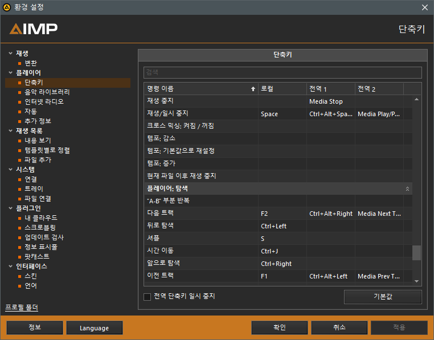The image size is (434, 340).
Task: Collapse the 재생 tree section
Action: (x=10, y=53)
